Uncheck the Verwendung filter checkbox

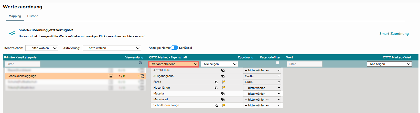pyautogui.click(x=141, y=63)
